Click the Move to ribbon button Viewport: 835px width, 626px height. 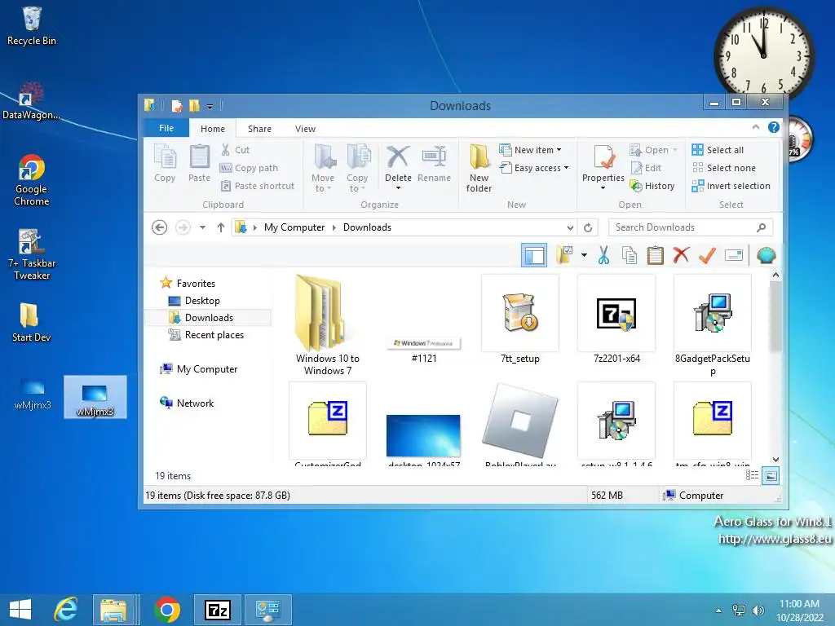[323, 167]
